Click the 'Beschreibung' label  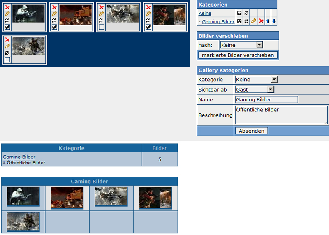click(x=215, y=115)
